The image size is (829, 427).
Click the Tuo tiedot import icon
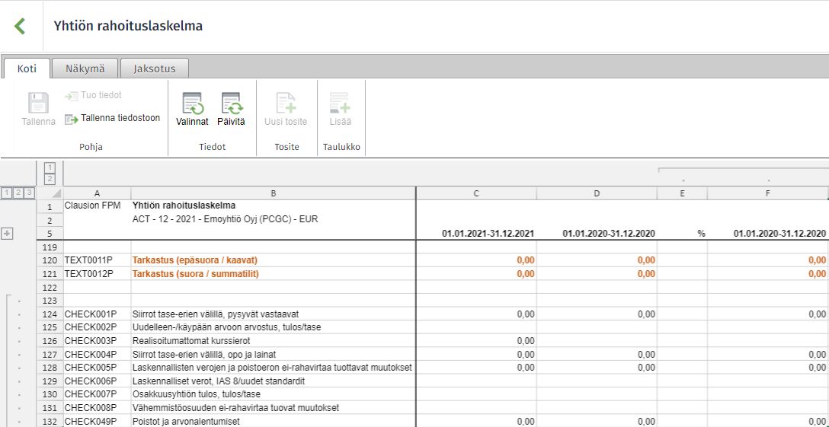coord(71,96)
